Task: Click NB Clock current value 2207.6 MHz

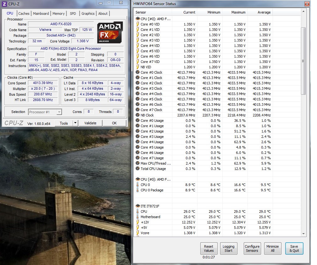Action: tap(186, 115)
